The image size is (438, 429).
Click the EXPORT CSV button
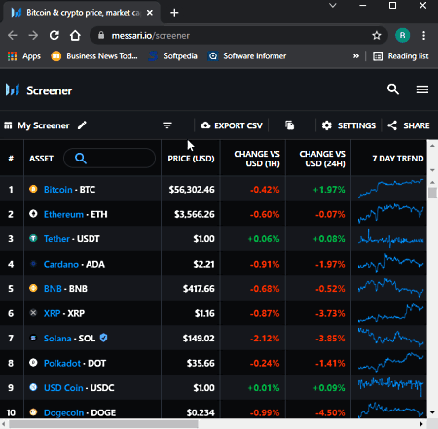pyautogui.click(x=232, y=125)
